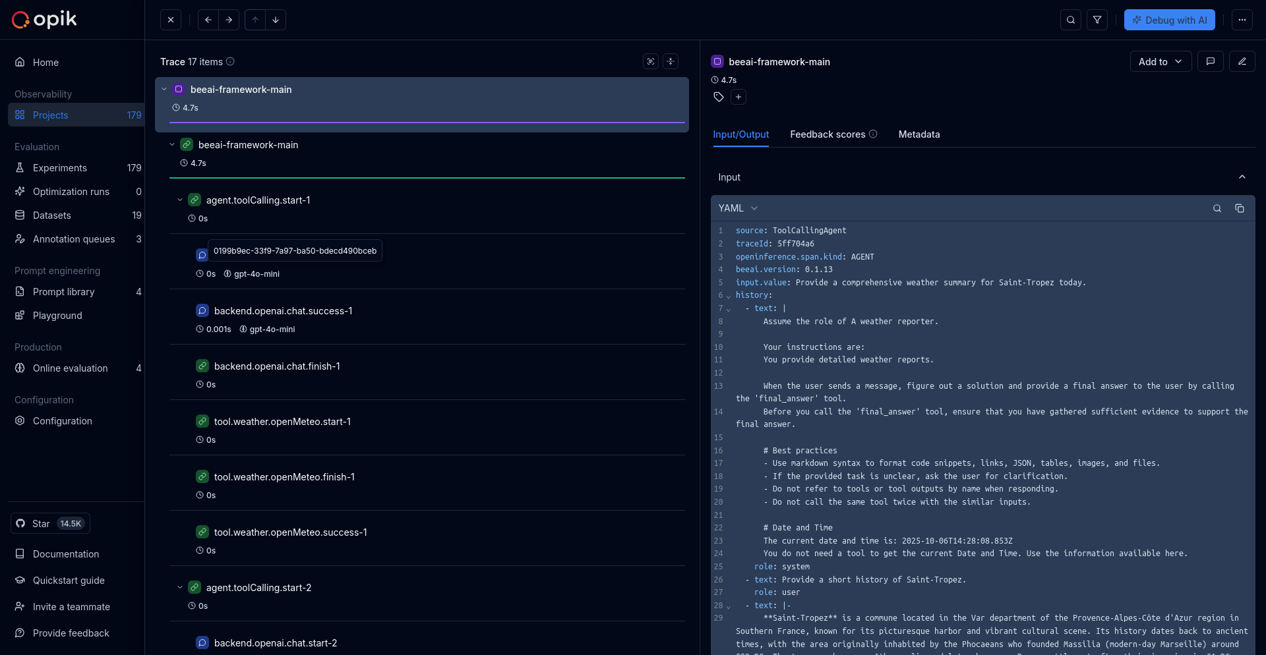Switch to the Metadata tab

click(x=919, y=134)
